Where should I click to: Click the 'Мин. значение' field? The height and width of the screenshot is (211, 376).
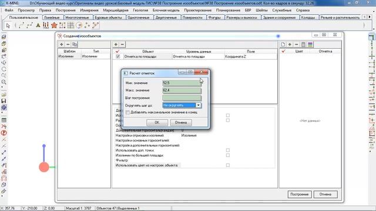tap(182, 83)
